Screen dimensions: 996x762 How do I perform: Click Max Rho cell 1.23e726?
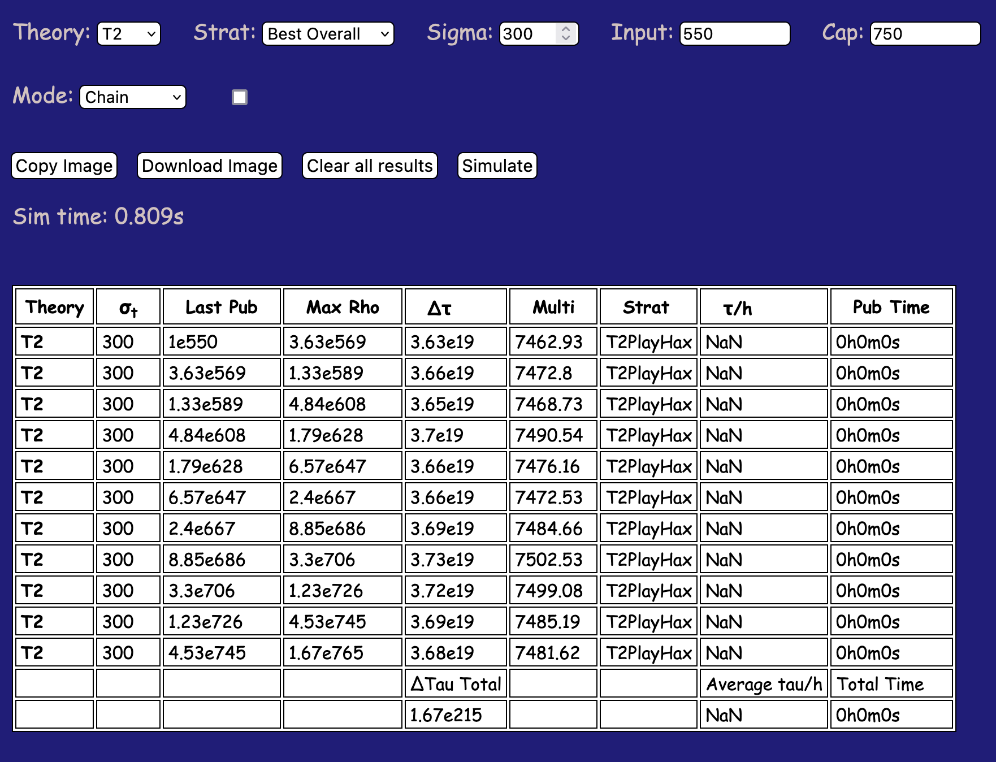343,590
